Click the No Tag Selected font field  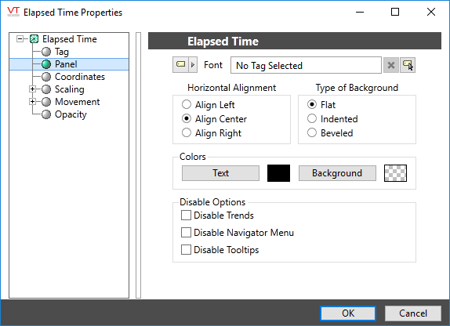pyautogui.click(x=306, y=65)
